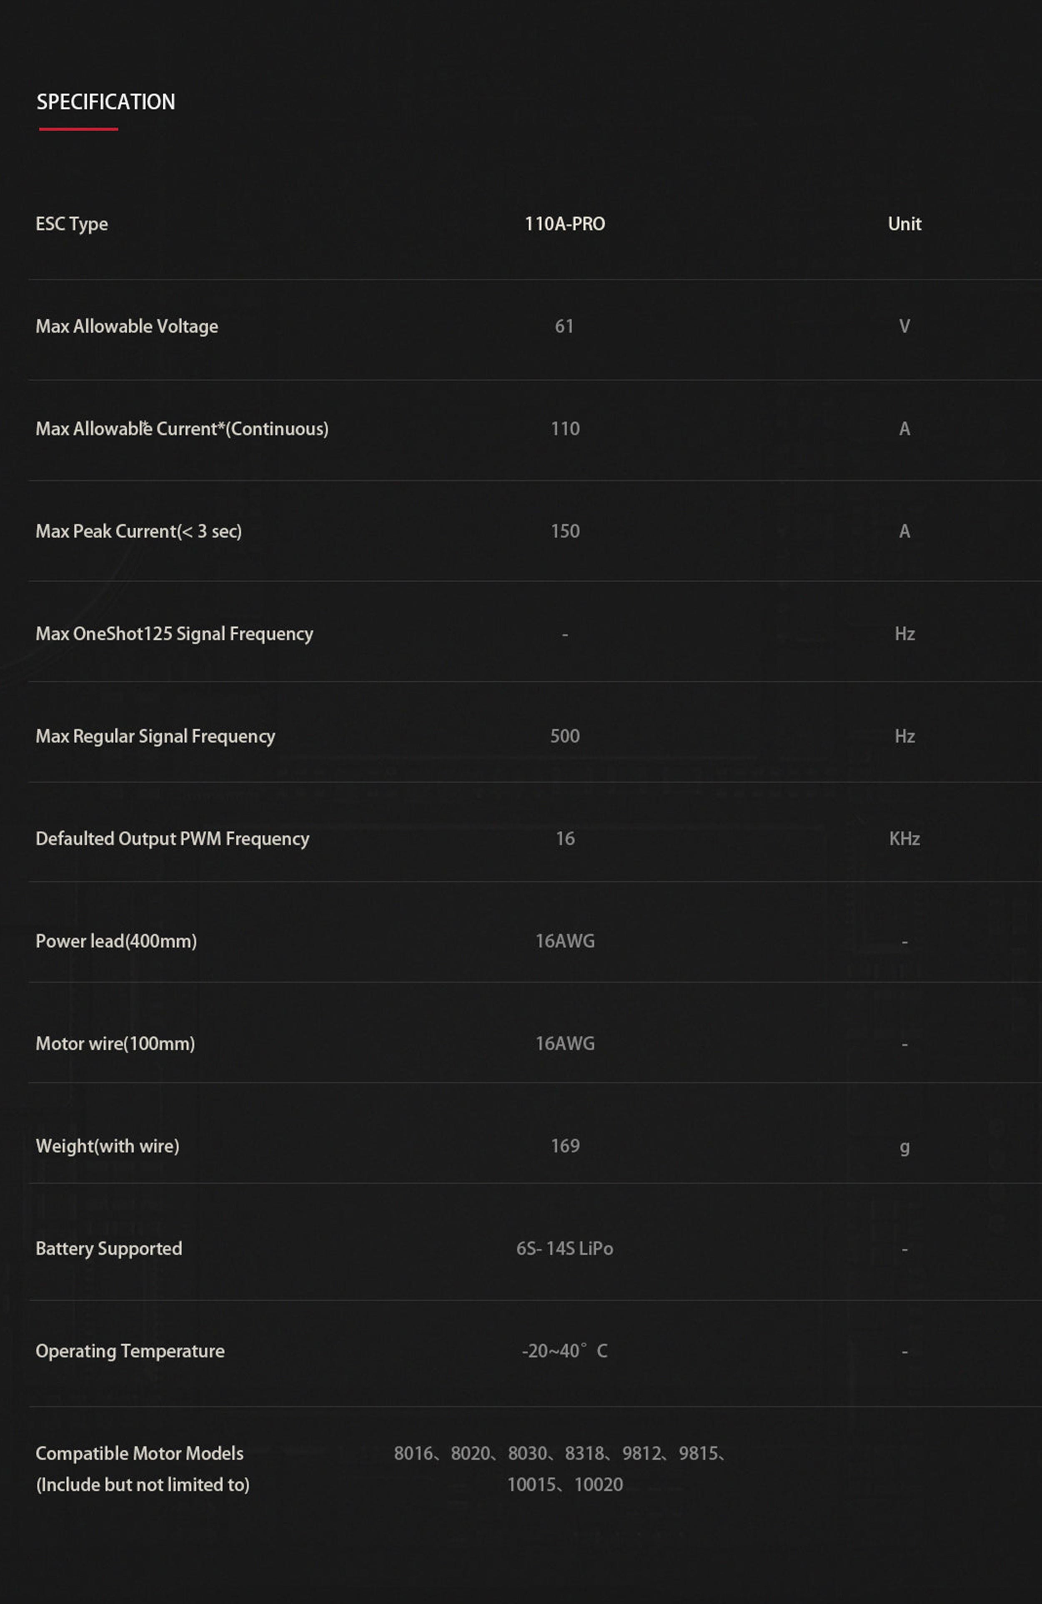Select the 150 peak current value
The image size is (1042, 1604).
coord(564,531)
